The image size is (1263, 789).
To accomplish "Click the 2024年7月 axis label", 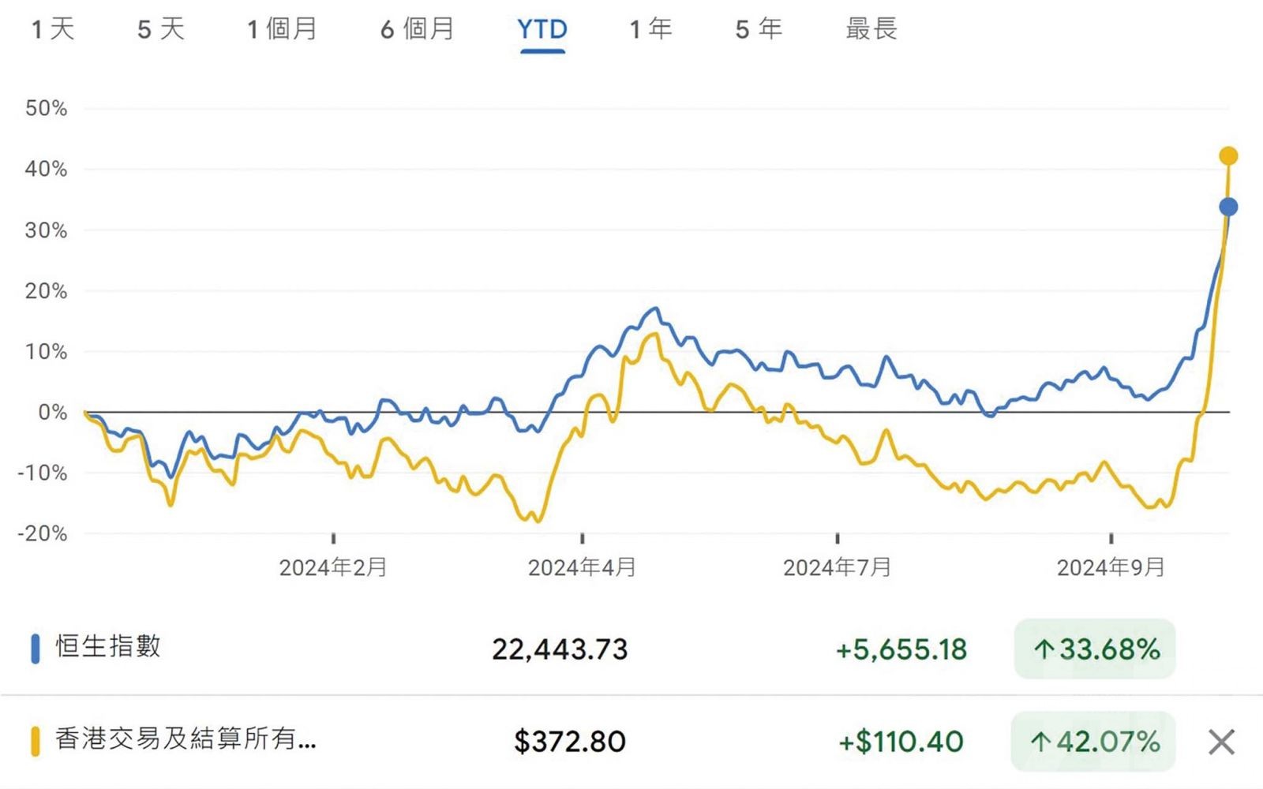I will [837, 567].
